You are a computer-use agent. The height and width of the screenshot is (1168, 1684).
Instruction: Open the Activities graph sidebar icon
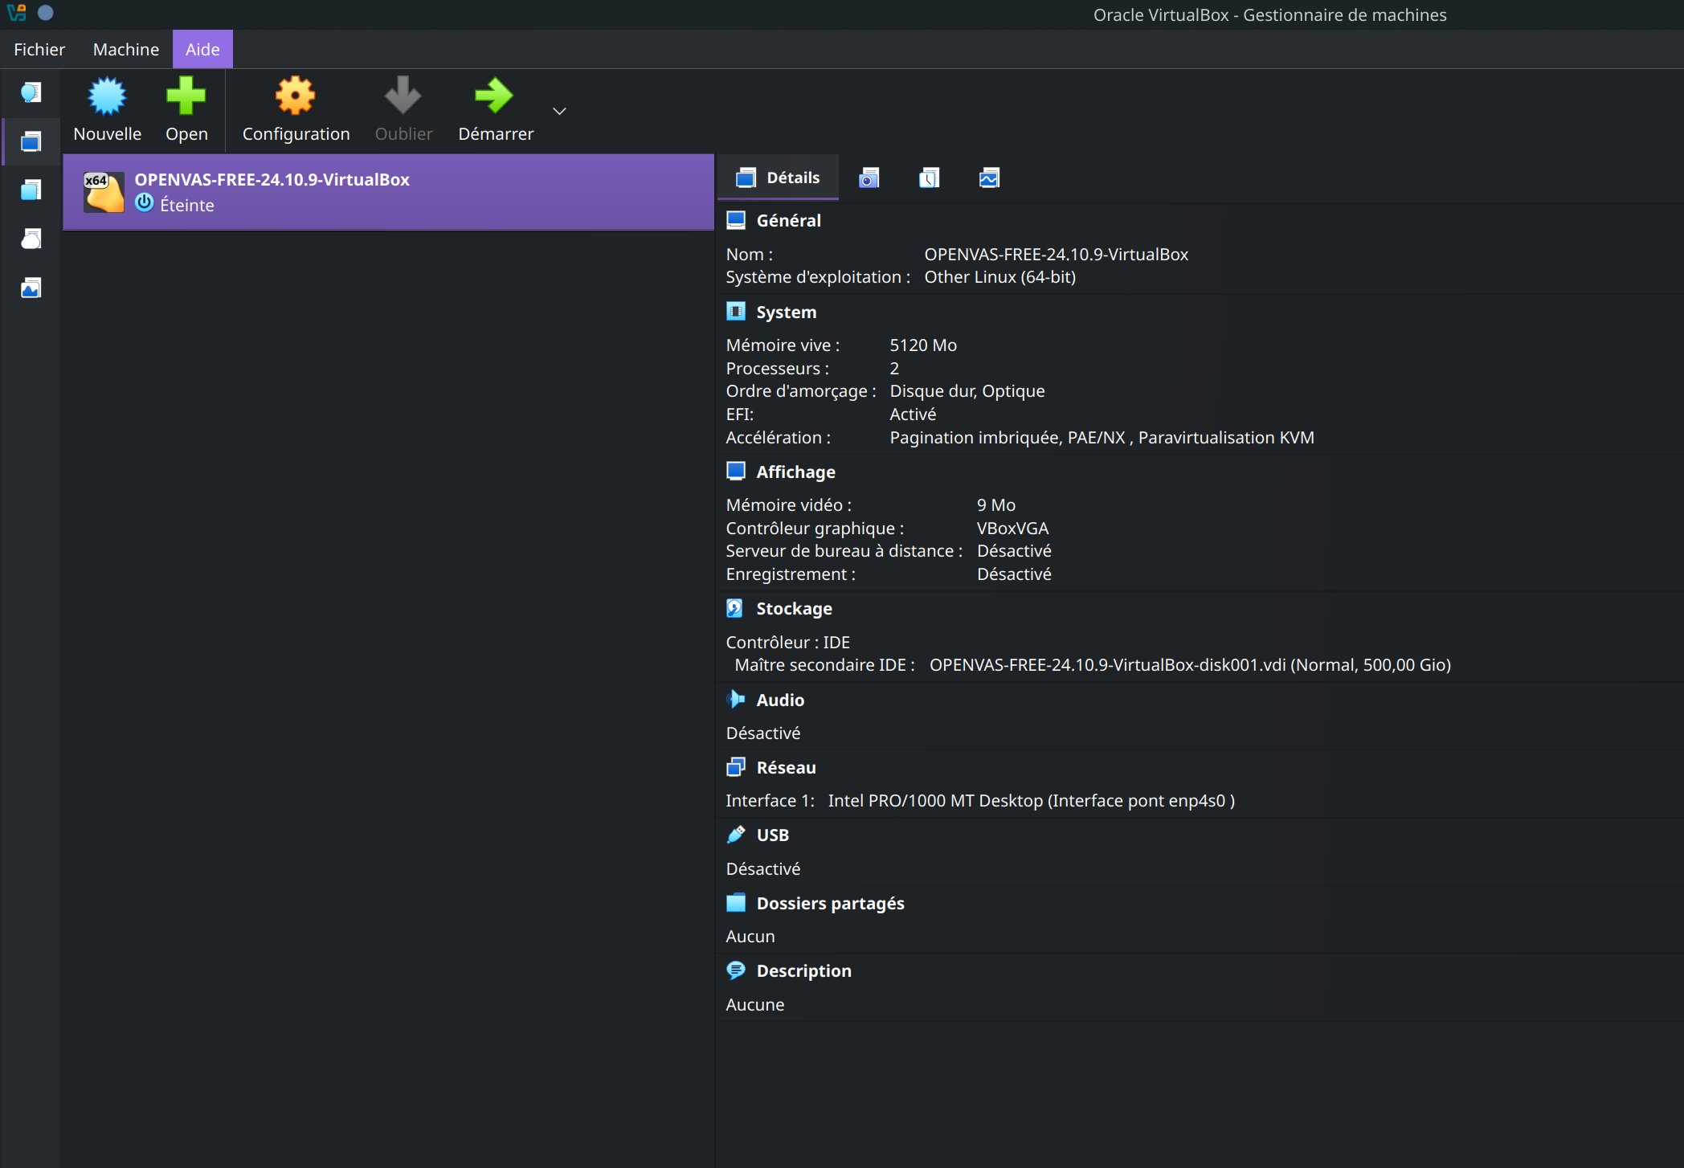tap(31, 288)
